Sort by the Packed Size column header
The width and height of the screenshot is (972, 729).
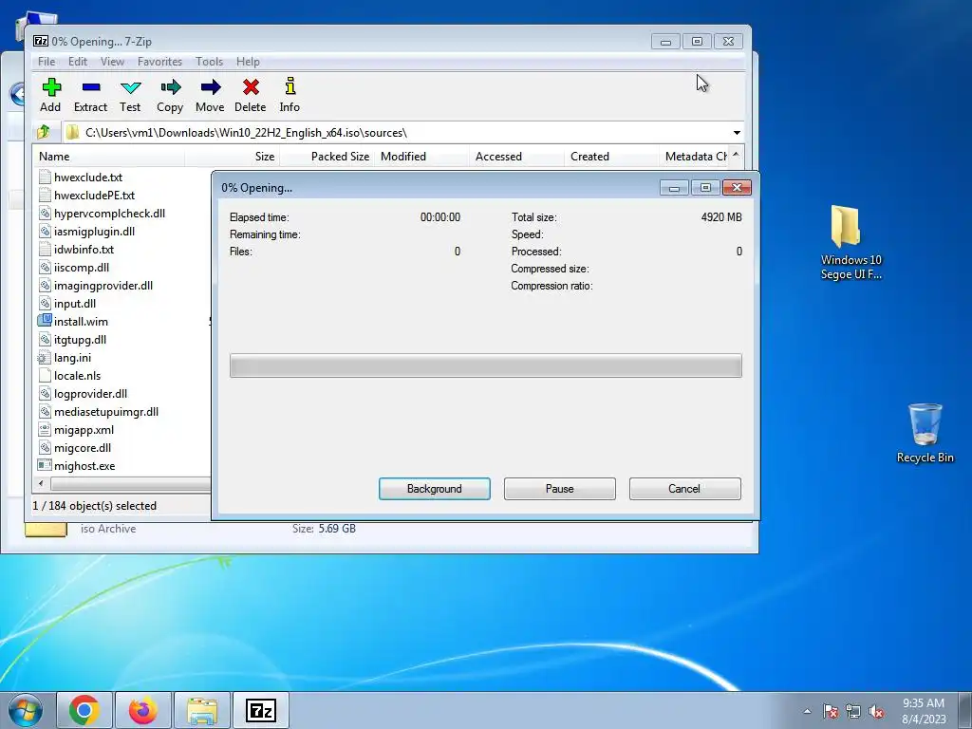pyautogui.click(x=327, y=157)
